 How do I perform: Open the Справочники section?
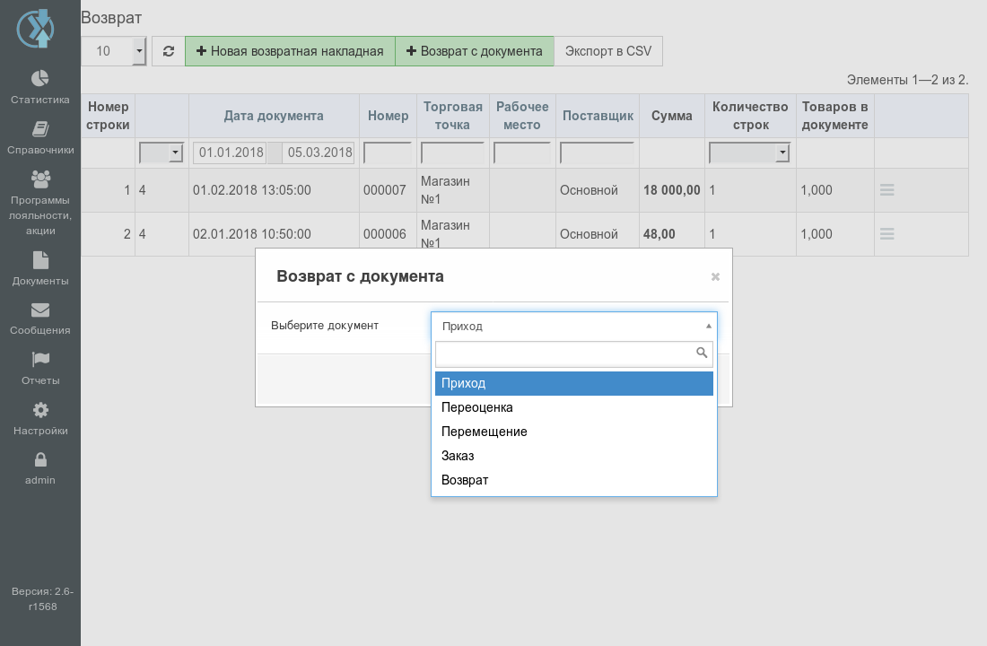click(x=40, y=138)
